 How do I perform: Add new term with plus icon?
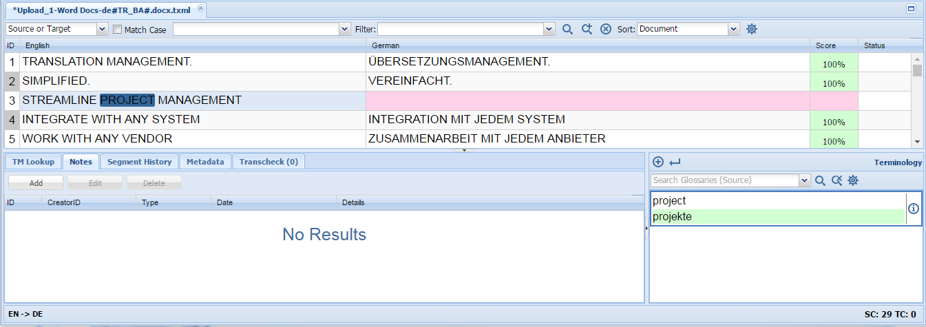pos(658,162)
